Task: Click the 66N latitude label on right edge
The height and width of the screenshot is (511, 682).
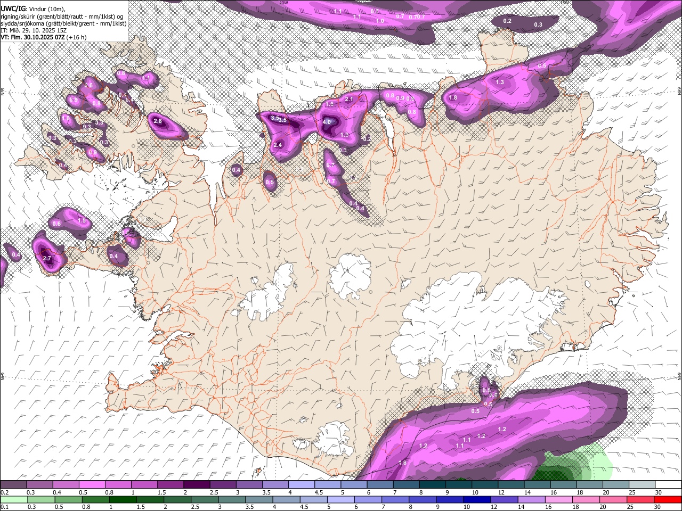Action: 679,92
